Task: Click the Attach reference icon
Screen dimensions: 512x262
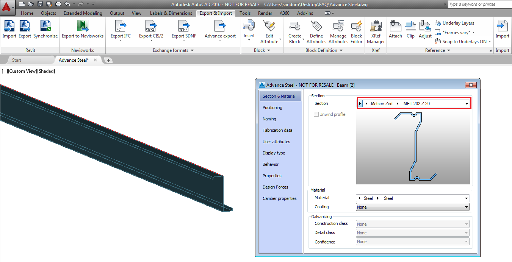Action: click(x=396, y=26)
